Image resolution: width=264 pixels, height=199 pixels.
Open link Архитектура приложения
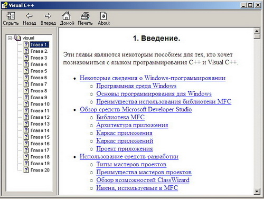click(x=132, y=125)
